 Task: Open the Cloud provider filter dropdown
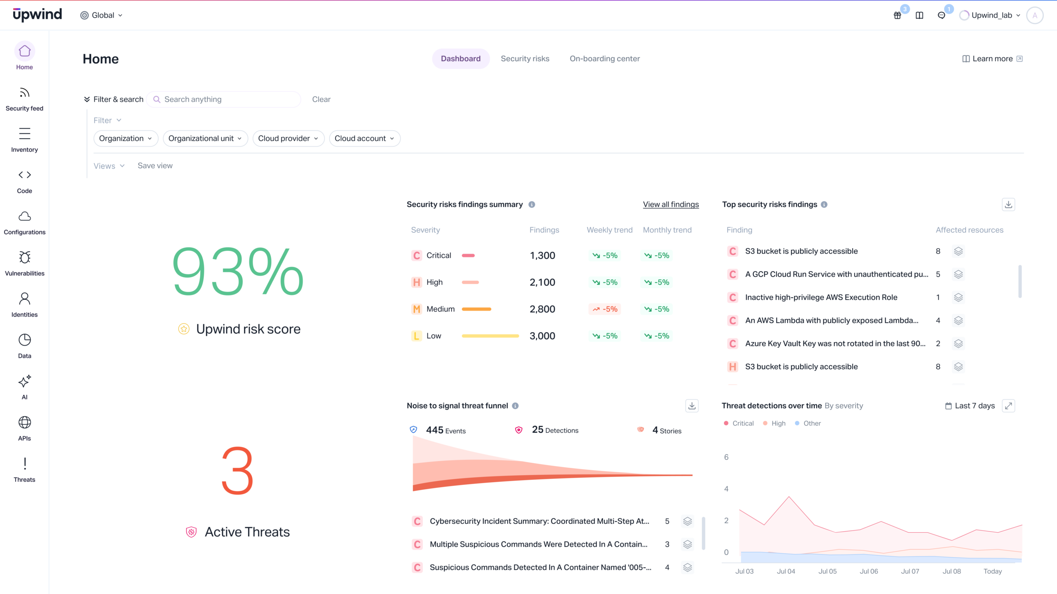coord(288,138)
